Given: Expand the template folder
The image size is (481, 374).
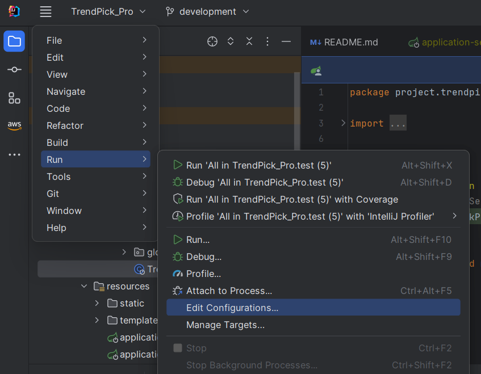Looking at the screenshot, I should (97, 320).
